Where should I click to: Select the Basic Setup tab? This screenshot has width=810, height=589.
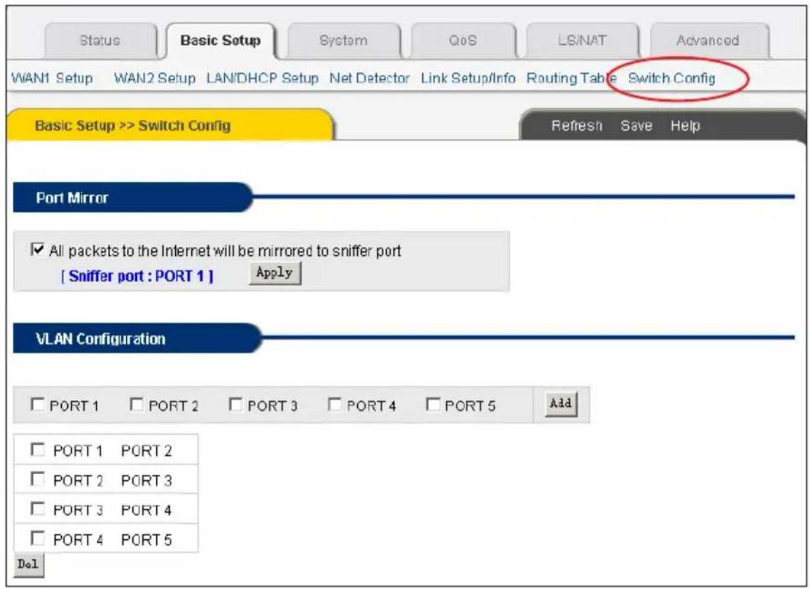(221, 40)
